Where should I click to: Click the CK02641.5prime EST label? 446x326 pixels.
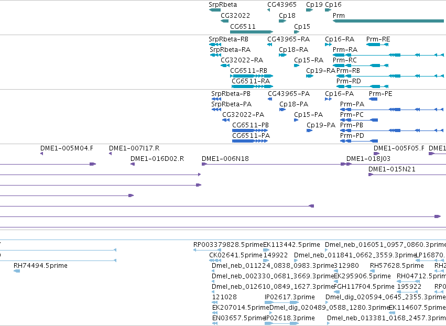pos(235,255)
